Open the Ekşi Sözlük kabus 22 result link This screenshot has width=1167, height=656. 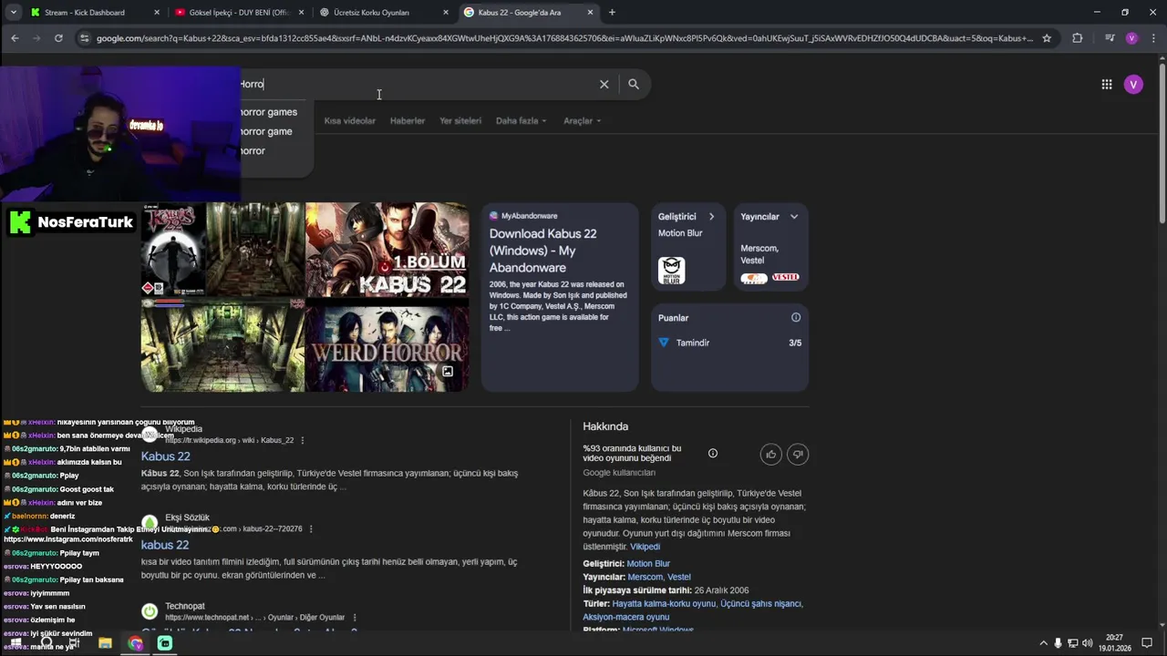tap(165, 545)
